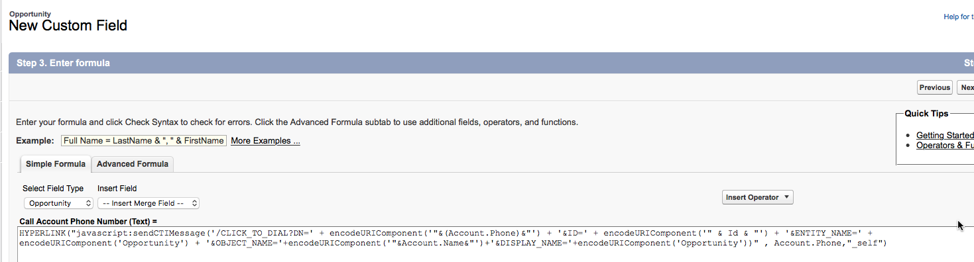
Task: Open the Getting Started quick tip
Action: pos(945,135)
